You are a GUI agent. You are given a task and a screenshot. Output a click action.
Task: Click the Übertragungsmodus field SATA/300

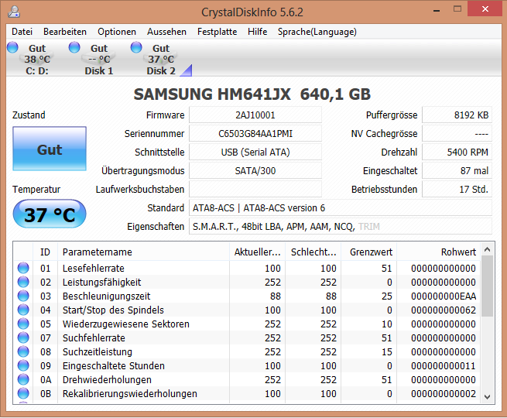[255, 171]
